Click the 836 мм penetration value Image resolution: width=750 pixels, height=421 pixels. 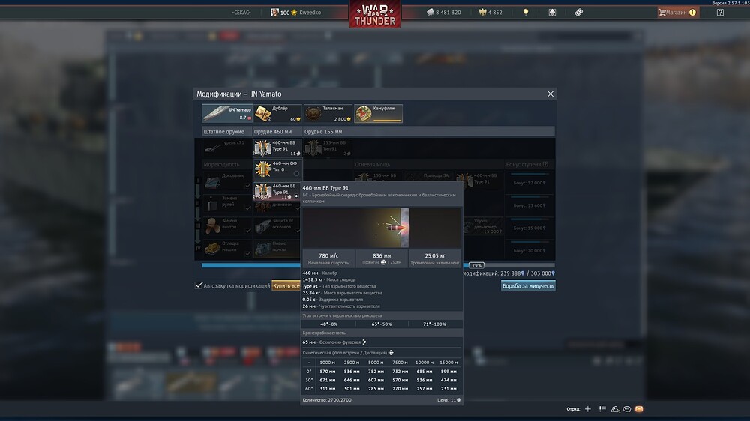[x=382, y=255]
